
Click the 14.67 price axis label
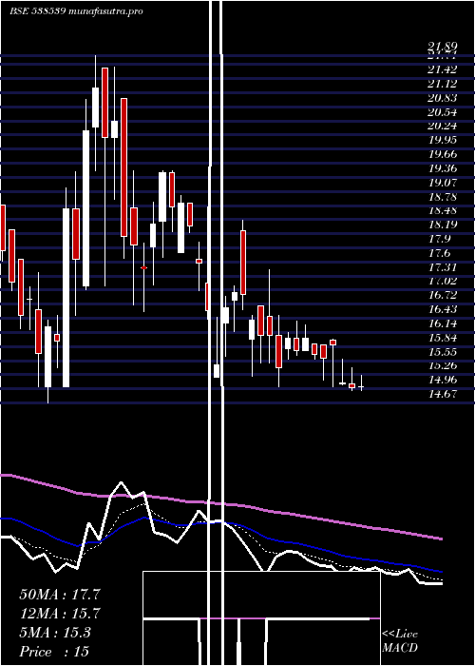443,394
